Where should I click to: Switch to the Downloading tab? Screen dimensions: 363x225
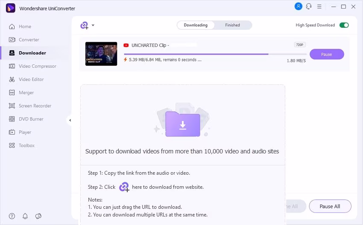[196, 25]
